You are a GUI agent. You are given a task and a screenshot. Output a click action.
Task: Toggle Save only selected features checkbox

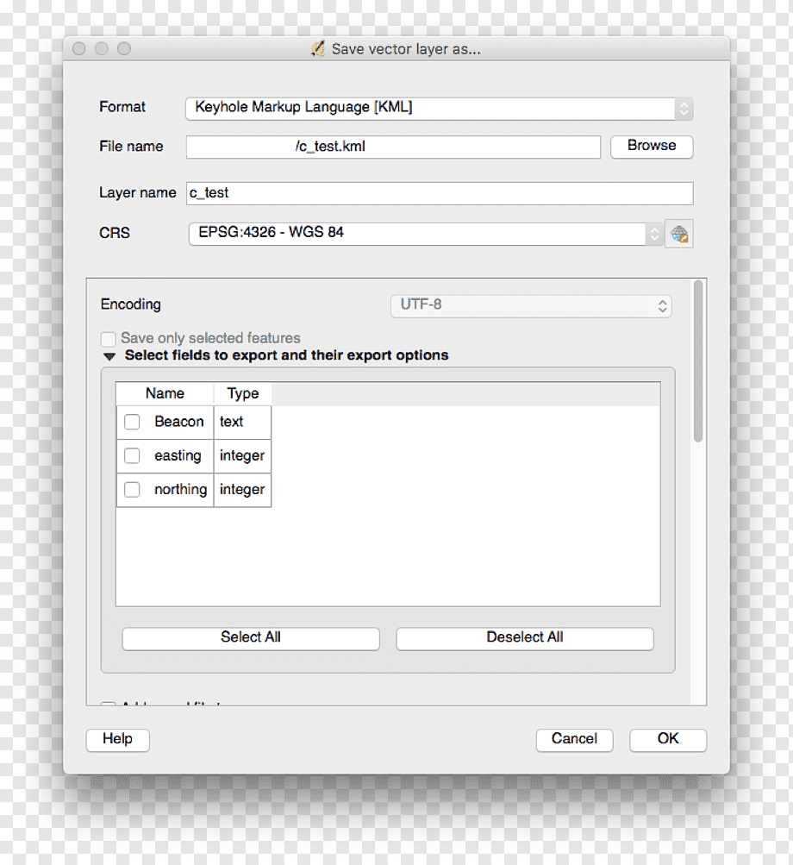[108, 338]
